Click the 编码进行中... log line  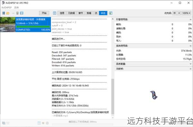click(58, 39)
